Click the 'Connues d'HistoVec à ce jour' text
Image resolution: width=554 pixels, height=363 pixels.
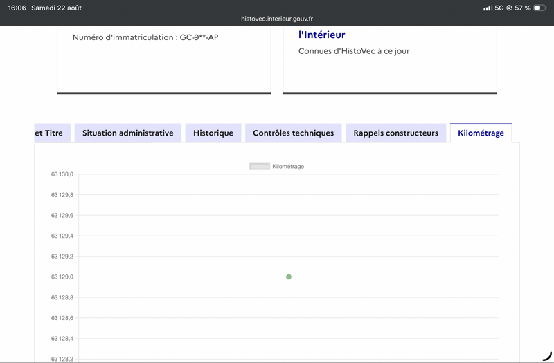354,51
